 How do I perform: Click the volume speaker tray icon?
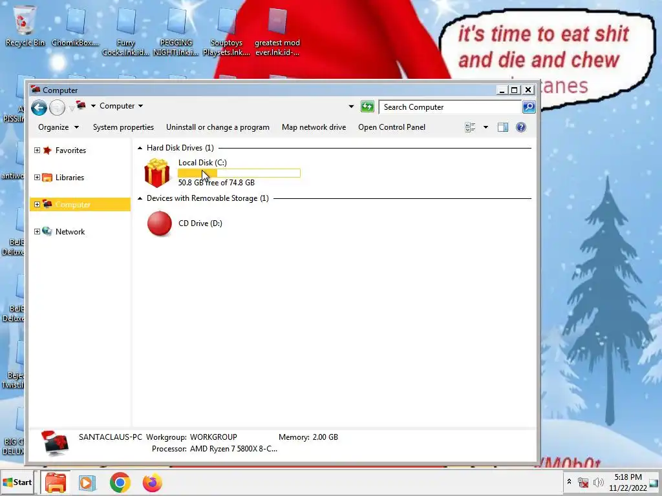pos(598,482)
